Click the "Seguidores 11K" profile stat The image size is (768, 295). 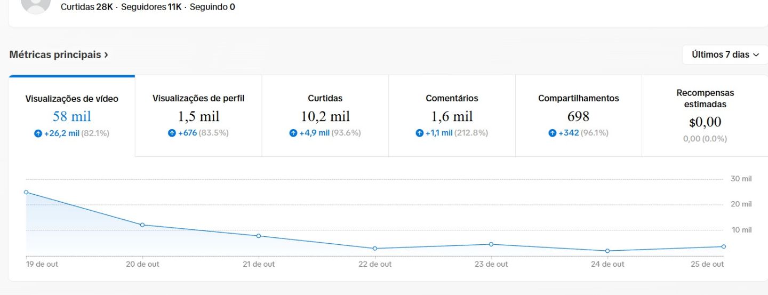click(151, 7)
